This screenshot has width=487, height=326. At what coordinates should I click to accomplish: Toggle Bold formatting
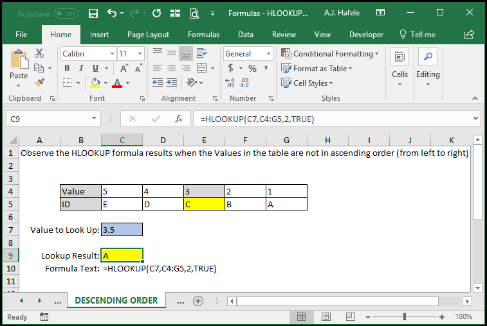click(x=67, y=68)
